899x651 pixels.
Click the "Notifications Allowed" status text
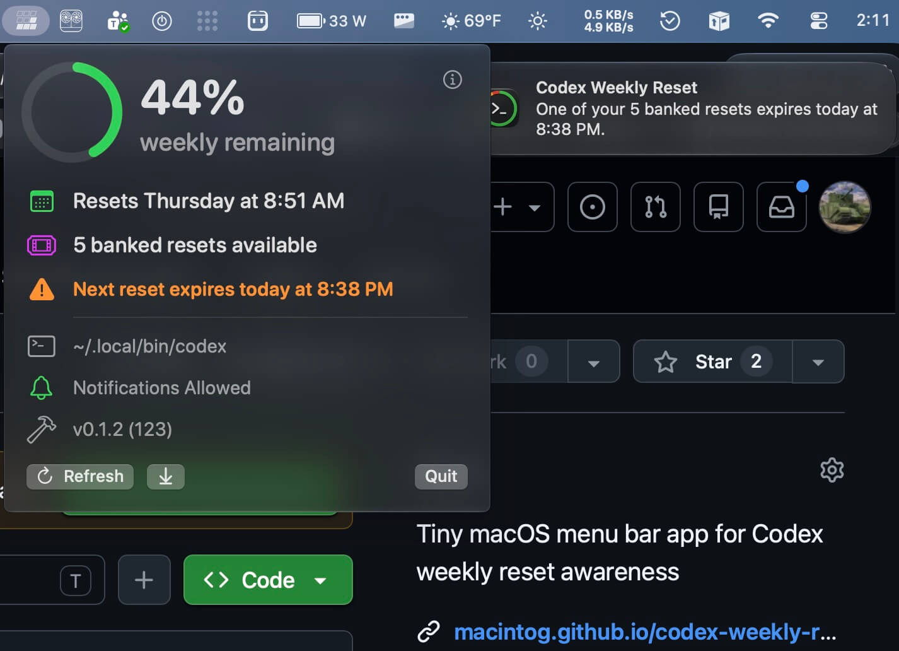(162, 387)
